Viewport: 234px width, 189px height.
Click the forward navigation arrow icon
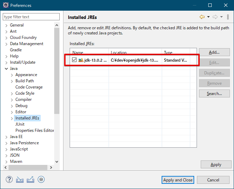[215, 17]
